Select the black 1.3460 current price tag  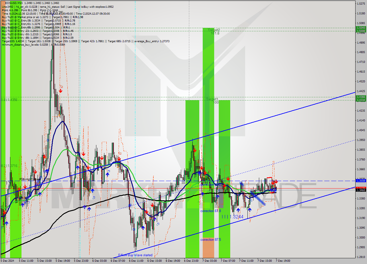click(360, 190)
